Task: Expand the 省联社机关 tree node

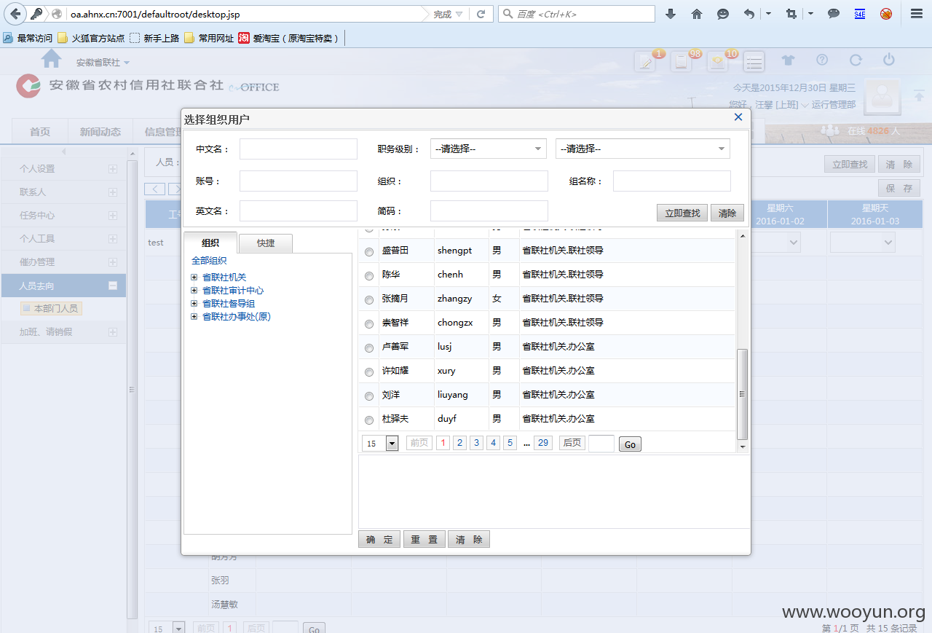Action: (x=194, y=278)
